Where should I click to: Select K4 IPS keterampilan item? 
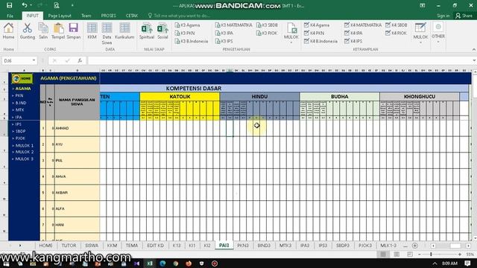353,41
